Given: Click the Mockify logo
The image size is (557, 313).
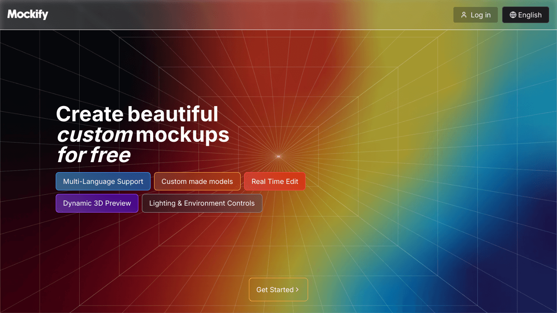Looking at the screenshot, I should (28, 15).
